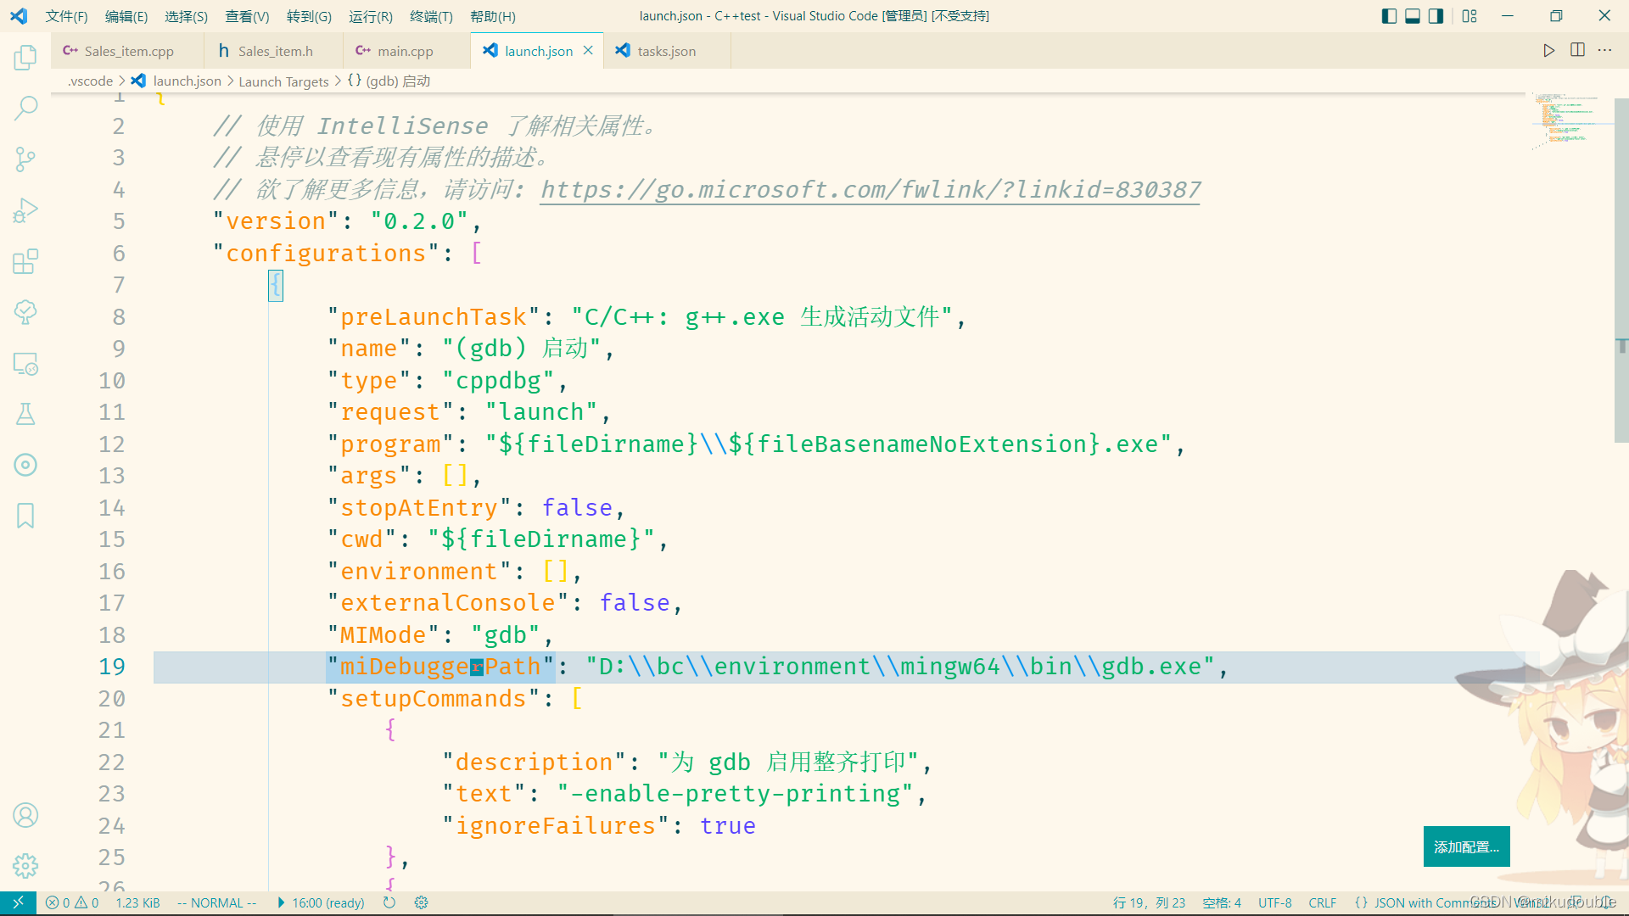This screenshot has height=916, width=1629.
Task: Switch to the main.cpp tab
Action: pyautogui.click(x=405, y=52)
